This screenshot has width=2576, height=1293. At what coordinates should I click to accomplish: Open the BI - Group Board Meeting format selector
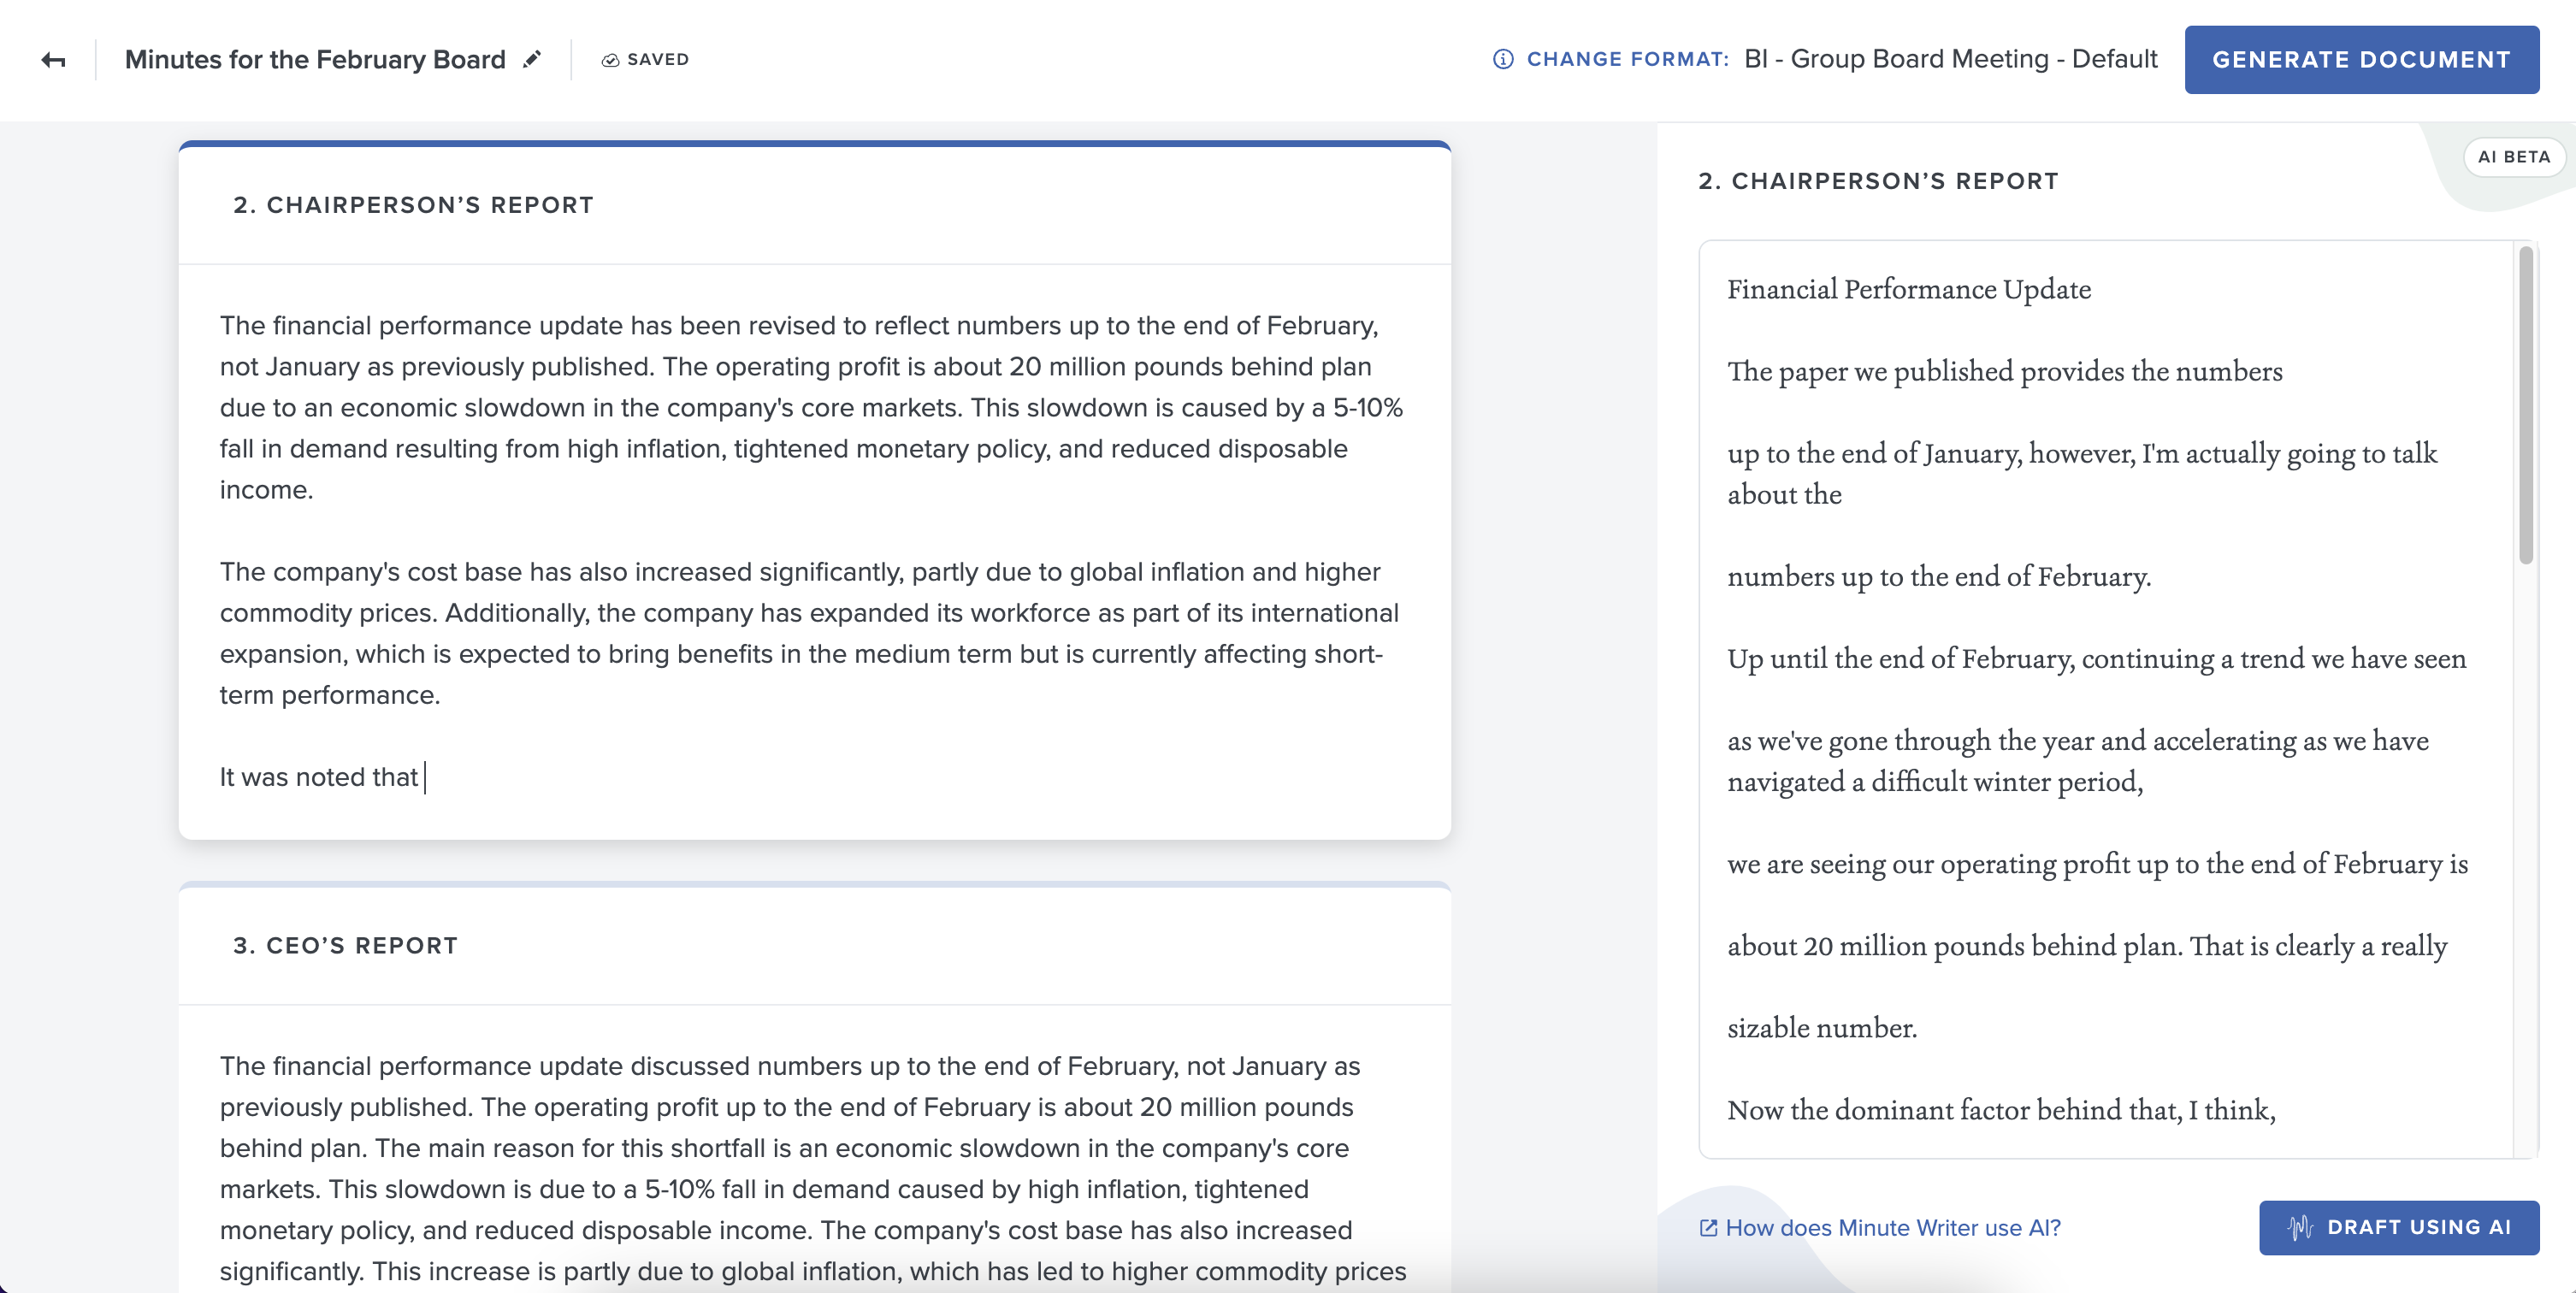(x=1950, y=59)
